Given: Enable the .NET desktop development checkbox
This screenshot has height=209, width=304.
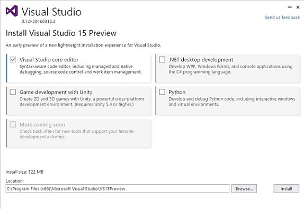Looking at the screenshot, I should (x=162, y=59).
